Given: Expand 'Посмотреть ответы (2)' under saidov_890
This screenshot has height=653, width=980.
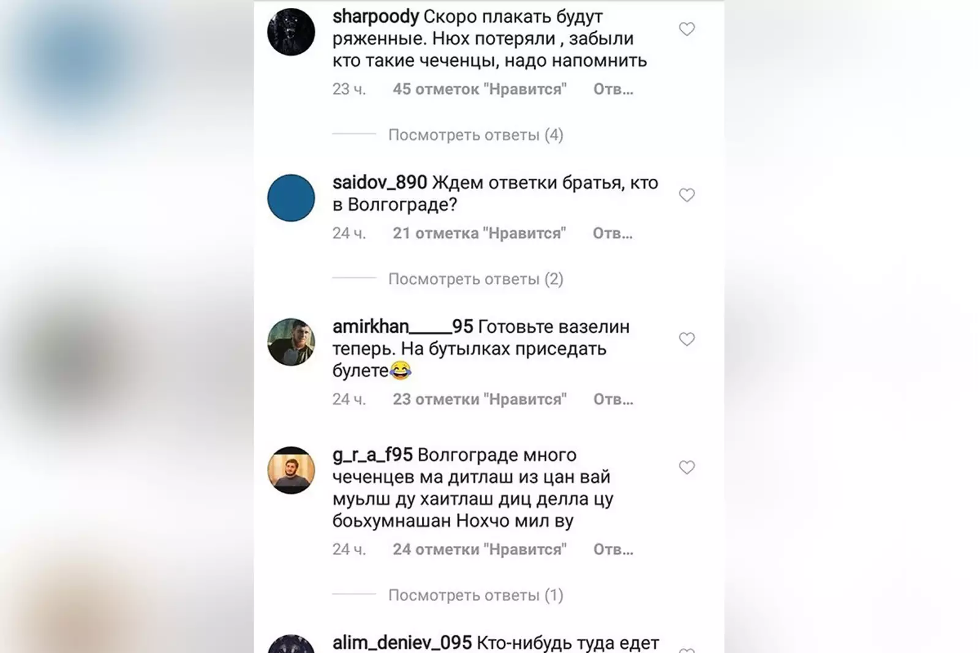Looking at the screenshot, I should (475, 279).
